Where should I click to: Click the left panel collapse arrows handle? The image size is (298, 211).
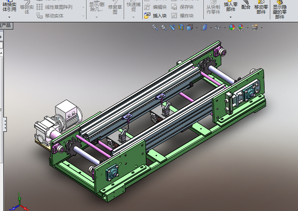click(5, 124)
